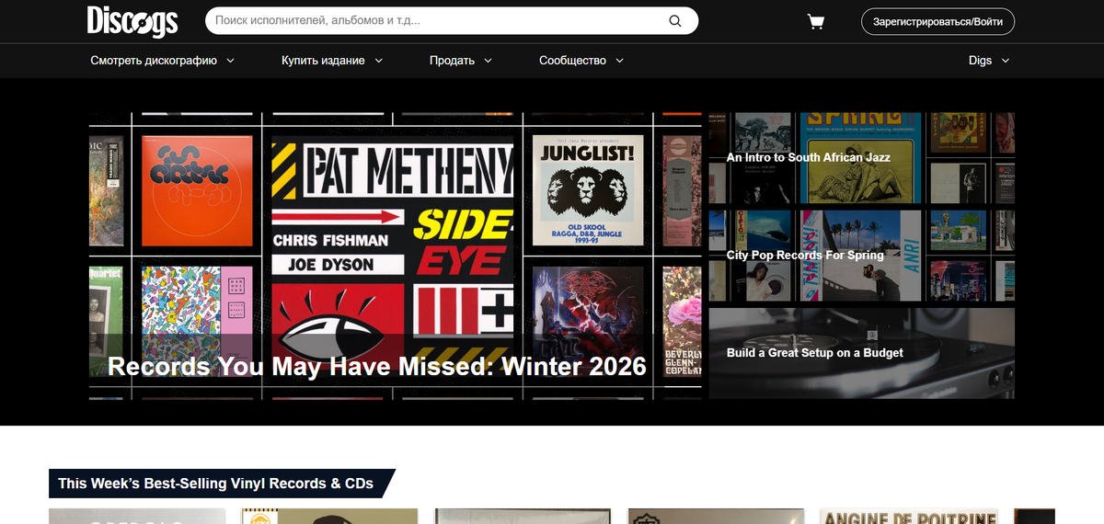Screen dimensions: 1104x524
Task: Expand chevron beside Купить издание
Action: pyautogui.click(x=378, y=60)
